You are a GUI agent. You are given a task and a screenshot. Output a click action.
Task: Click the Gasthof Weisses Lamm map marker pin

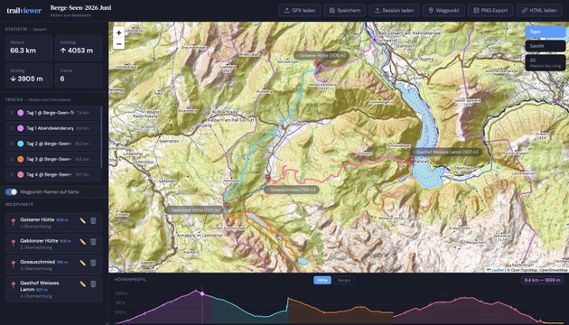tap(412, 160)
